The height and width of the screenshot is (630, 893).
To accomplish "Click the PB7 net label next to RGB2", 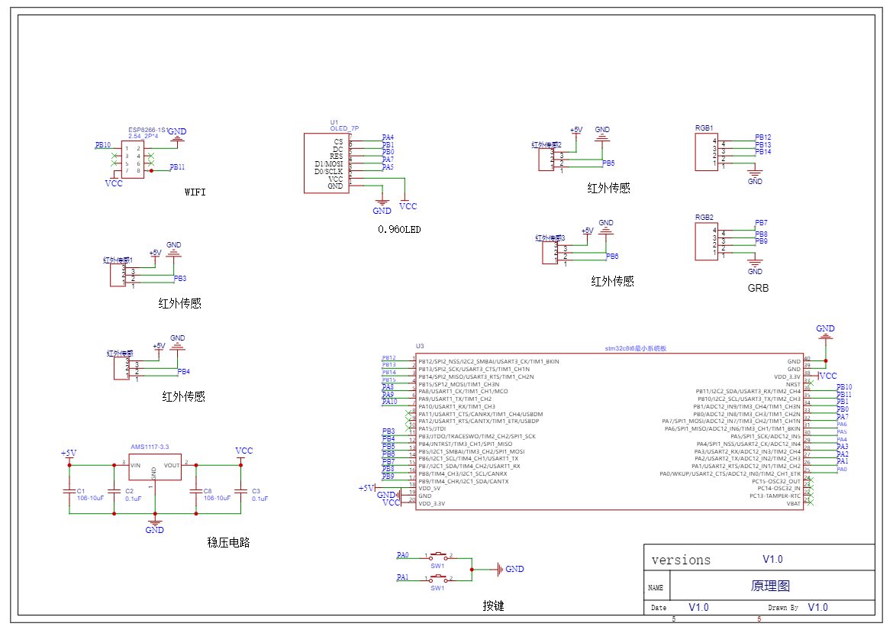I will 762,223.
